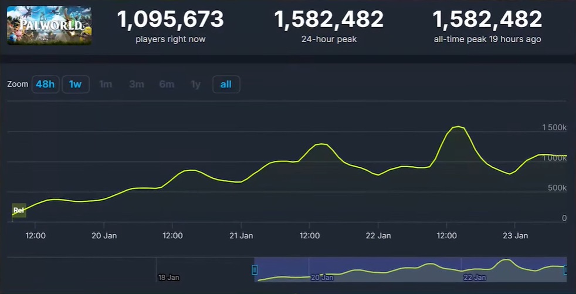The width and height of the screenshot is (576, 294).
Task: Click the '23 Jan' x-axis label
Action: pyautogui.click(x=515, y=235)
